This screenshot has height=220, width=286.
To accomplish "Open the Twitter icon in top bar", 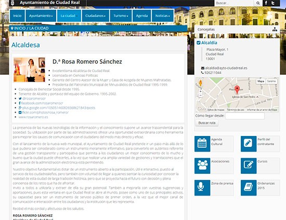I will click(x=273, y=3).
